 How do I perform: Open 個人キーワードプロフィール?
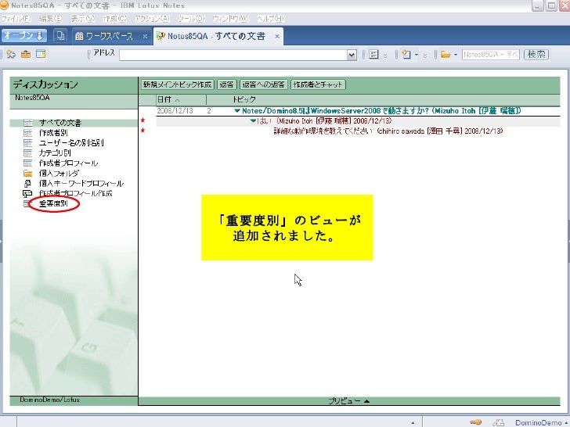(x=81, y=183)
